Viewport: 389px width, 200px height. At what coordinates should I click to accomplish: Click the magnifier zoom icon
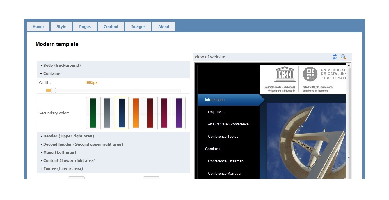[x=343, y=57]
